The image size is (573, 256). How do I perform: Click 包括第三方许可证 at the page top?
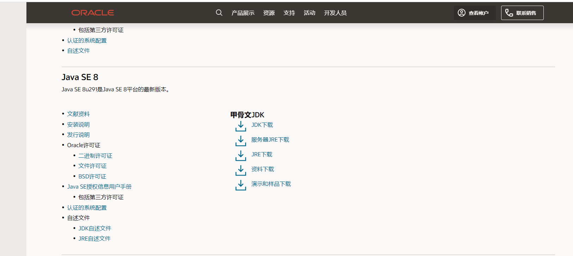click(x=101, y=30)
